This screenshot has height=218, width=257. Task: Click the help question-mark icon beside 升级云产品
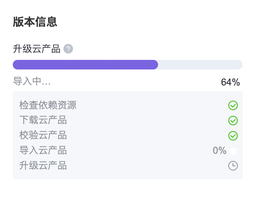[68, 49]
